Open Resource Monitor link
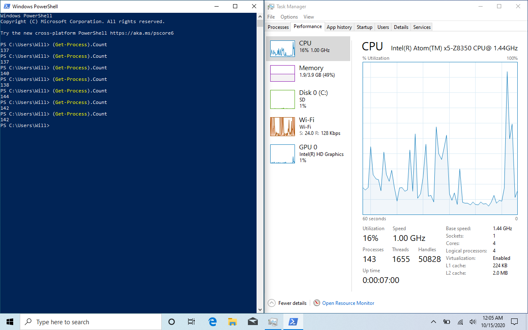 (x=348, y=303)
